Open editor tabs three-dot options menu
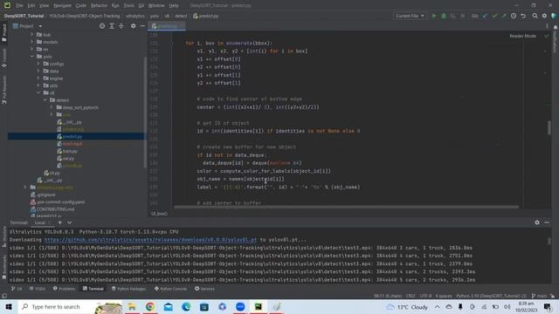This screenshot has width=559, height=314. (x=547, y=26)
